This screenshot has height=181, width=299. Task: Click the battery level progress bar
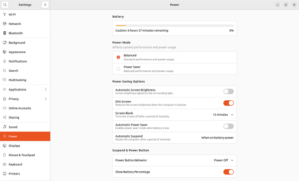175,25
